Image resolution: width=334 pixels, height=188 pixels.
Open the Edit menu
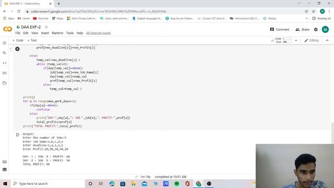click(x=26, y=33)
